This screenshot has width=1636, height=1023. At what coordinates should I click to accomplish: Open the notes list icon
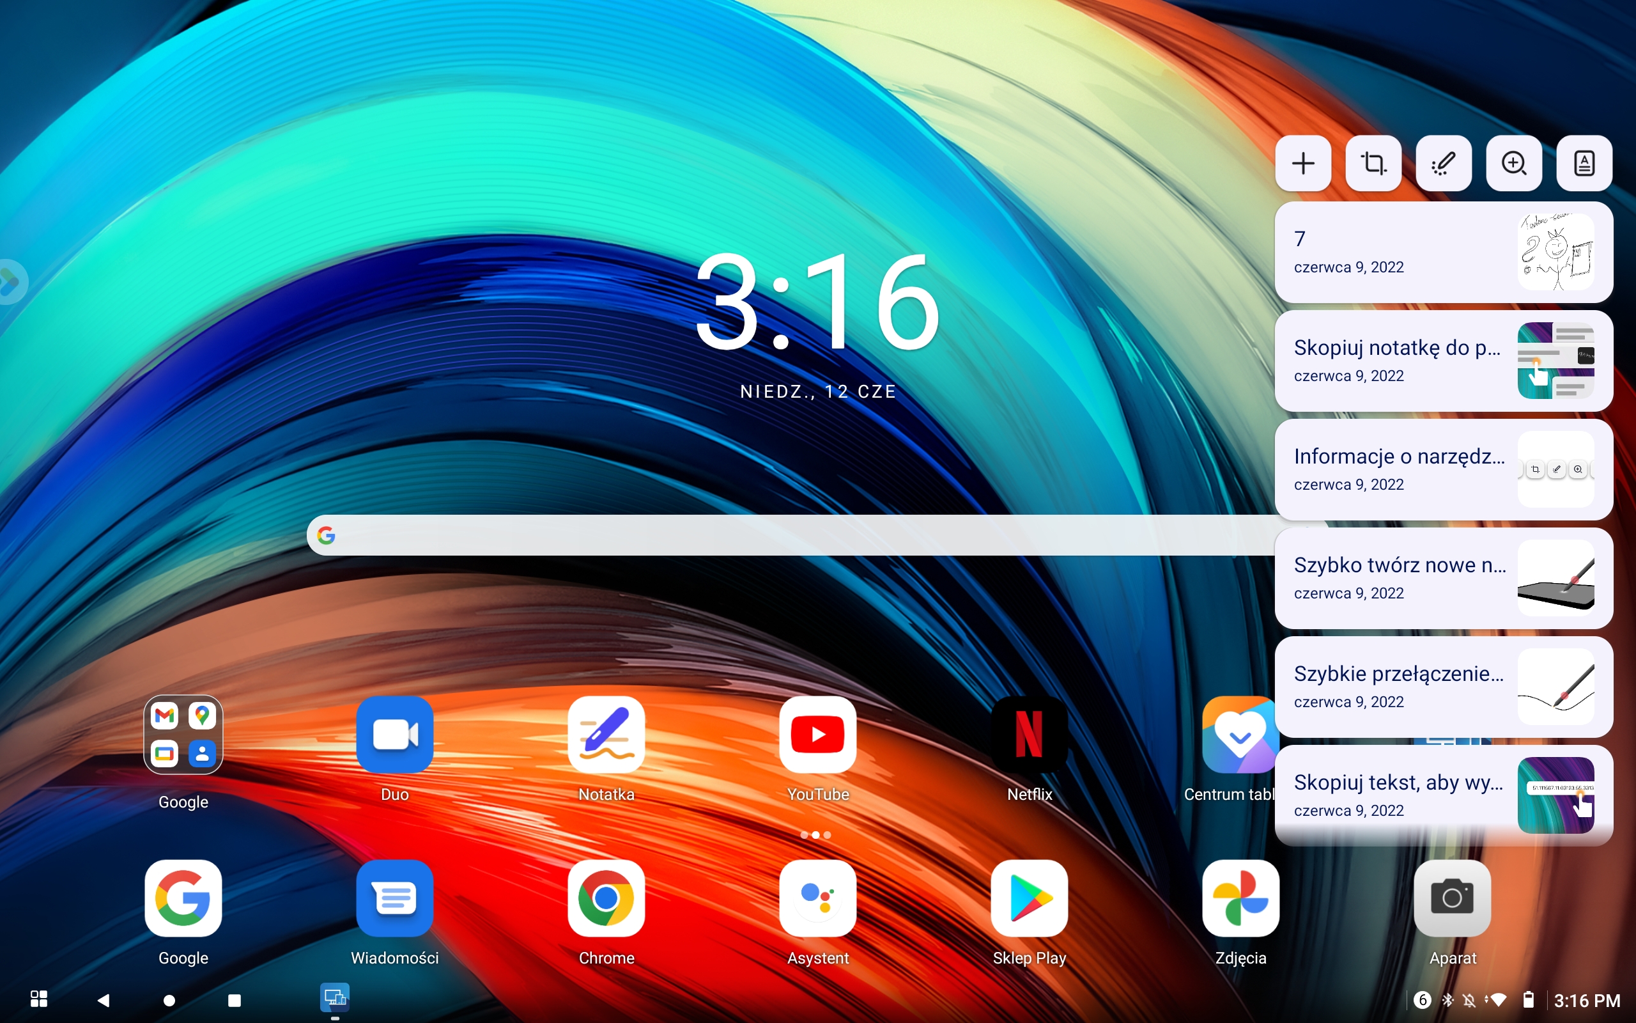[1584, 163]
